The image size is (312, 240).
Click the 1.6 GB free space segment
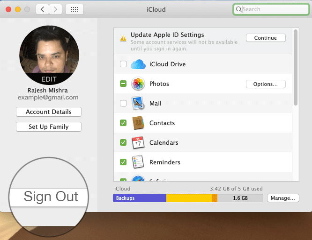click(x=240, y=198)
